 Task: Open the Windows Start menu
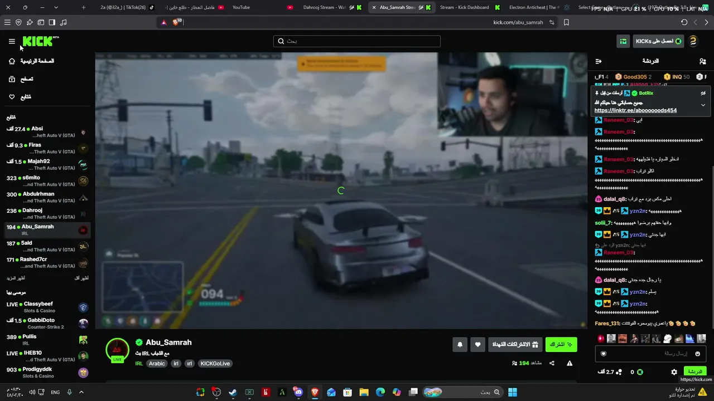pos(513,392)
